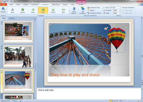
Task: Select slide 14 thumbnail
Action: pyautogui.click(x=18, y=81)
